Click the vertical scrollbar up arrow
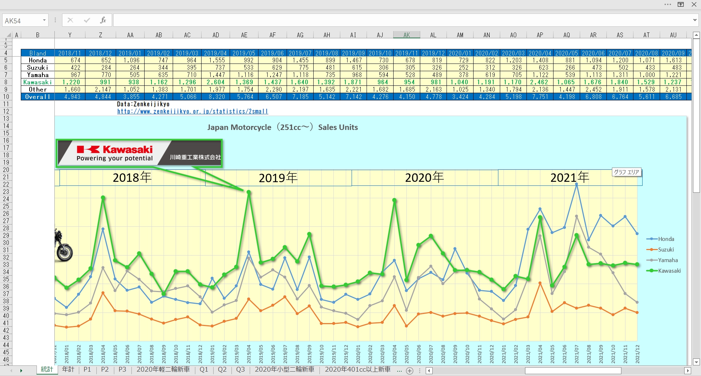Screen dimensions: 701x376 [696, 35]
